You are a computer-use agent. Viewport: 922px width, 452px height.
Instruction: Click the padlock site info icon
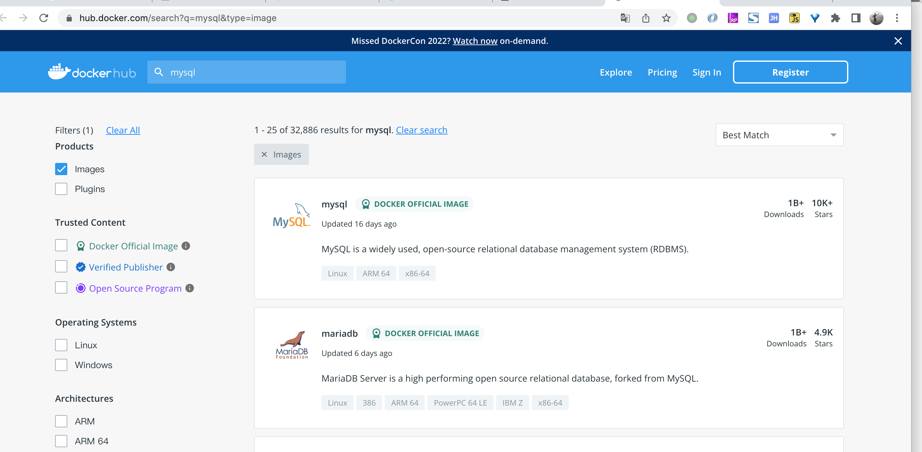tap(70, 18)
